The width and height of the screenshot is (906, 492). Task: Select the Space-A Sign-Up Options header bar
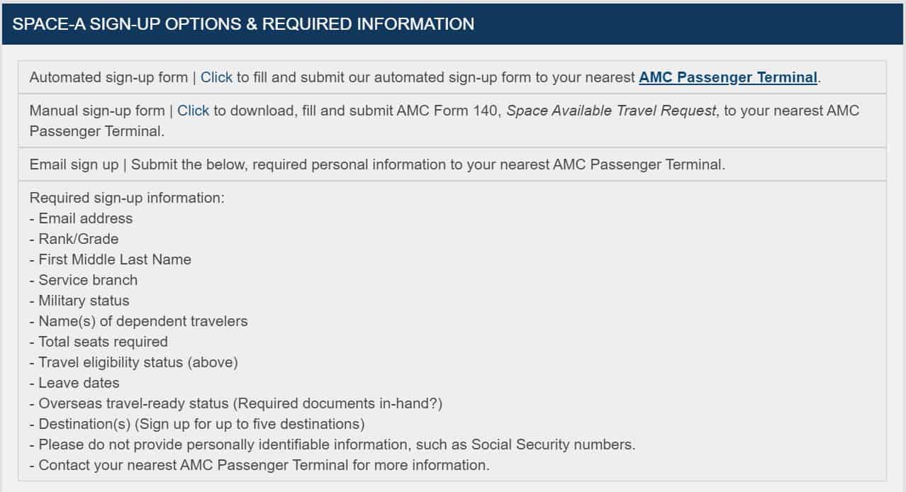[x=453, y=23]
